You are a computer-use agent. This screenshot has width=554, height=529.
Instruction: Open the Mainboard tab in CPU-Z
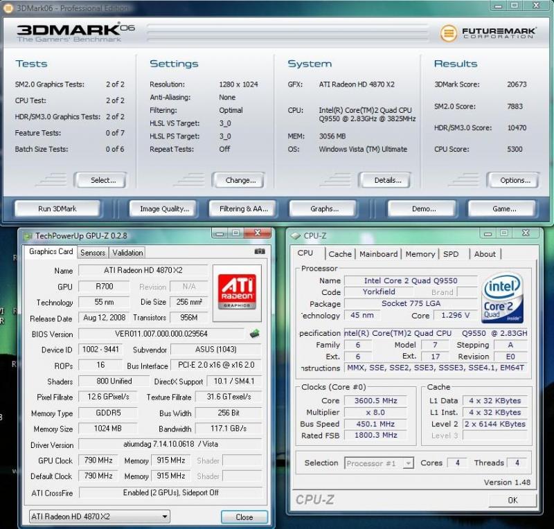pyautogui.click(x=378, y=254)
